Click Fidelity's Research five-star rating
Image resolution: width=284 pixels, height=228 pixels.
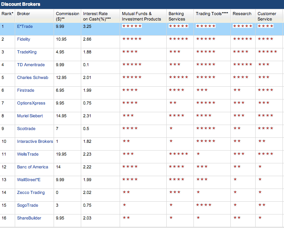point(242,39)
